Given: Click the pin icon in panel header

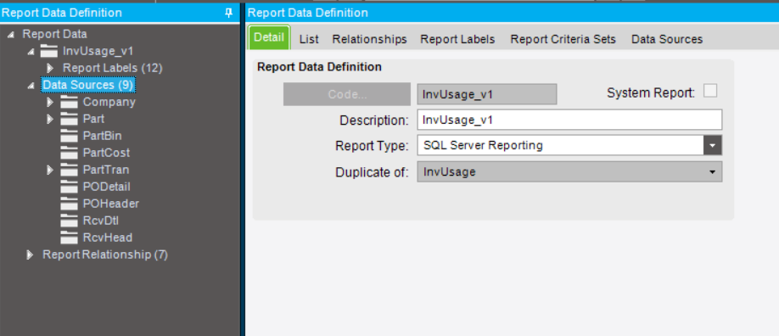Looking at the screenshot, I should tap(229, 13).
